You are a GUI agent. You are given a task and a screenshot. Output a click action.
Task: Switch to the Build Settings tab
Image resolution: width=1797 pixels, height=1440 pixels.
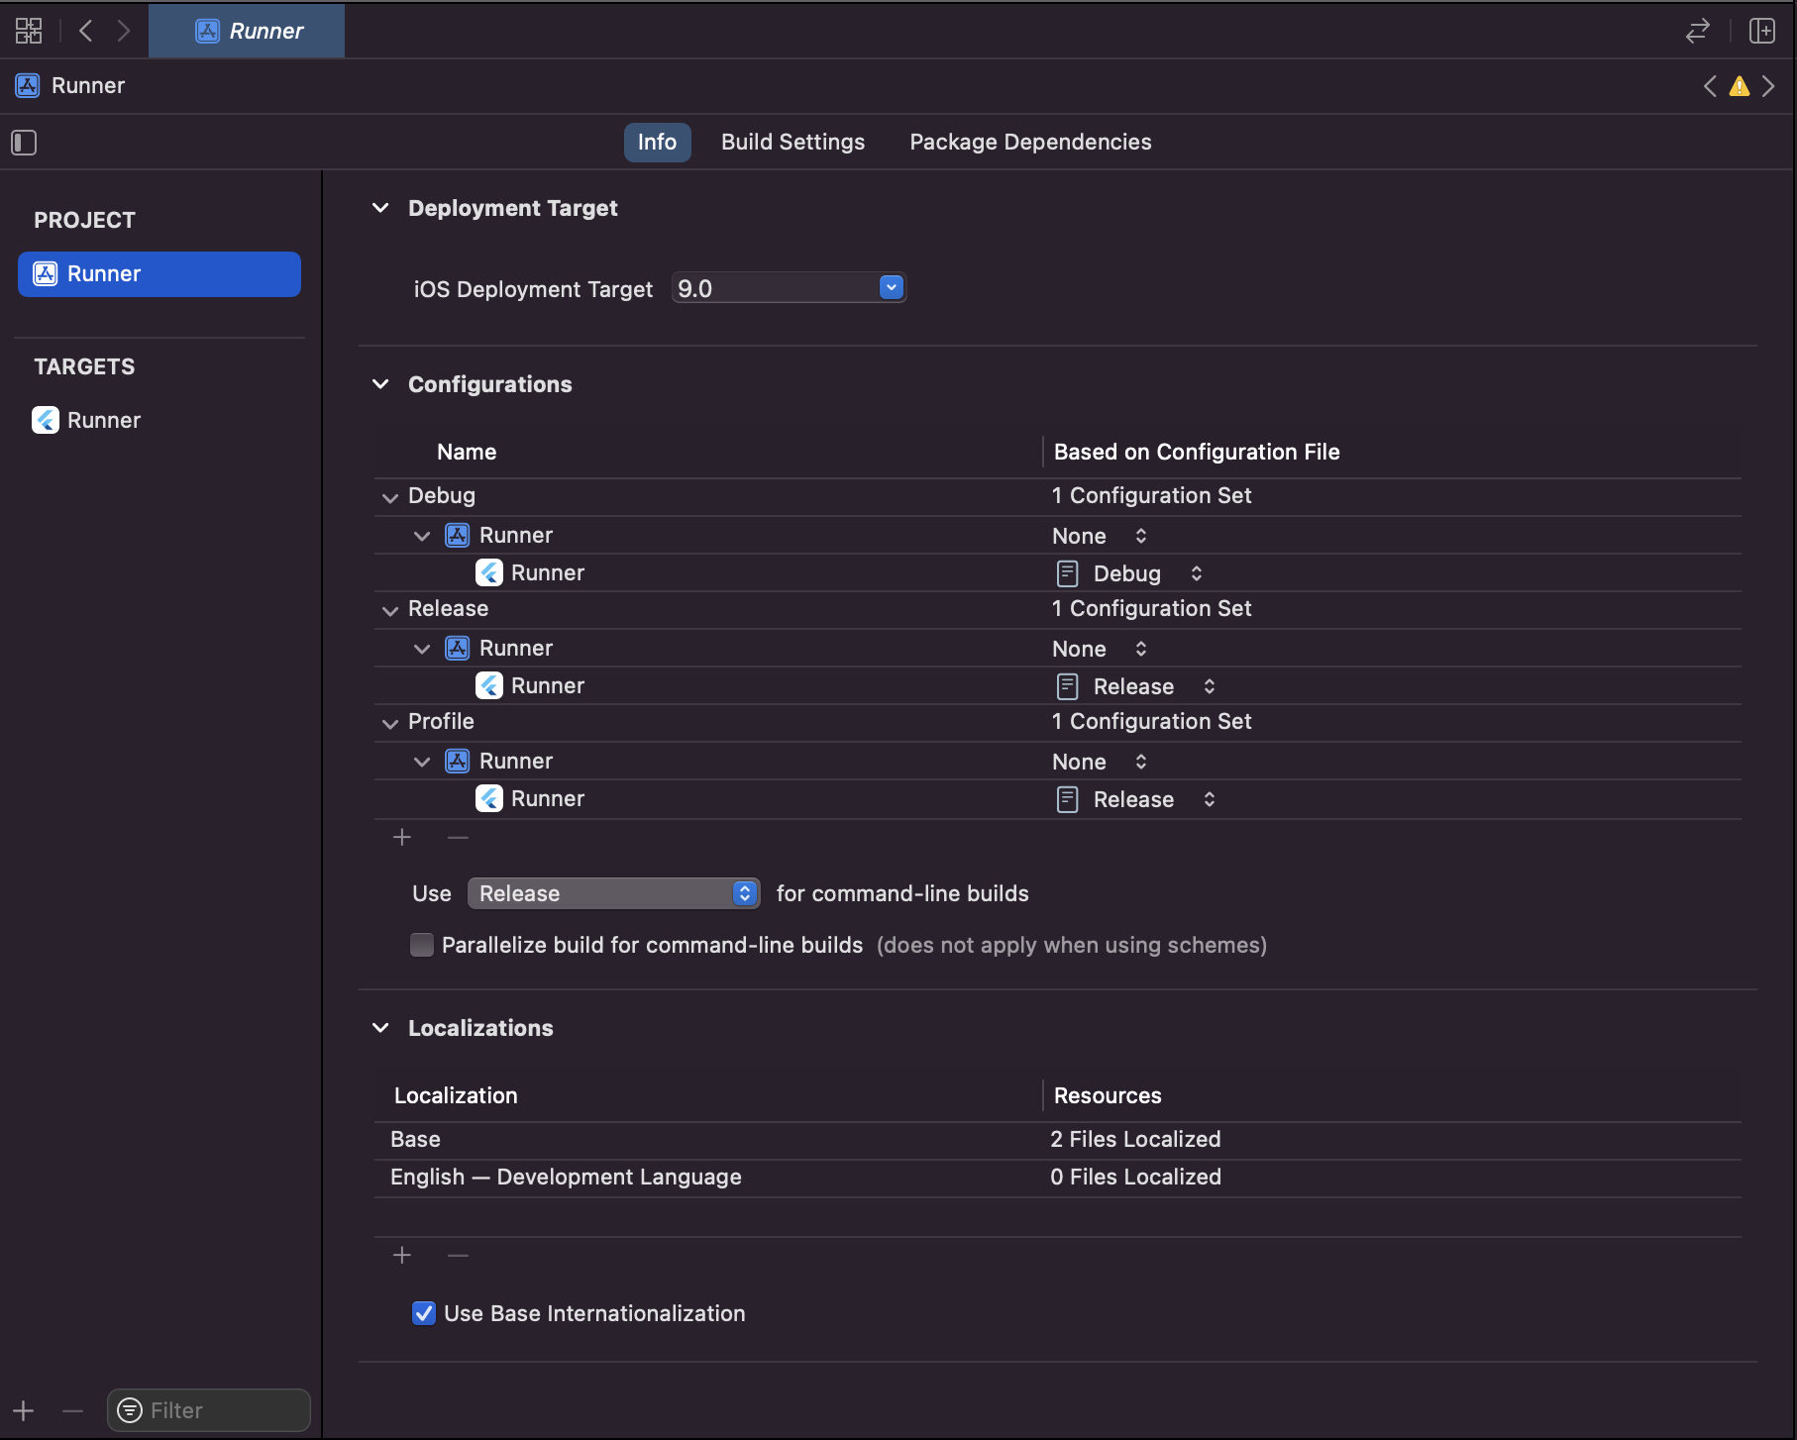(792, 142)
